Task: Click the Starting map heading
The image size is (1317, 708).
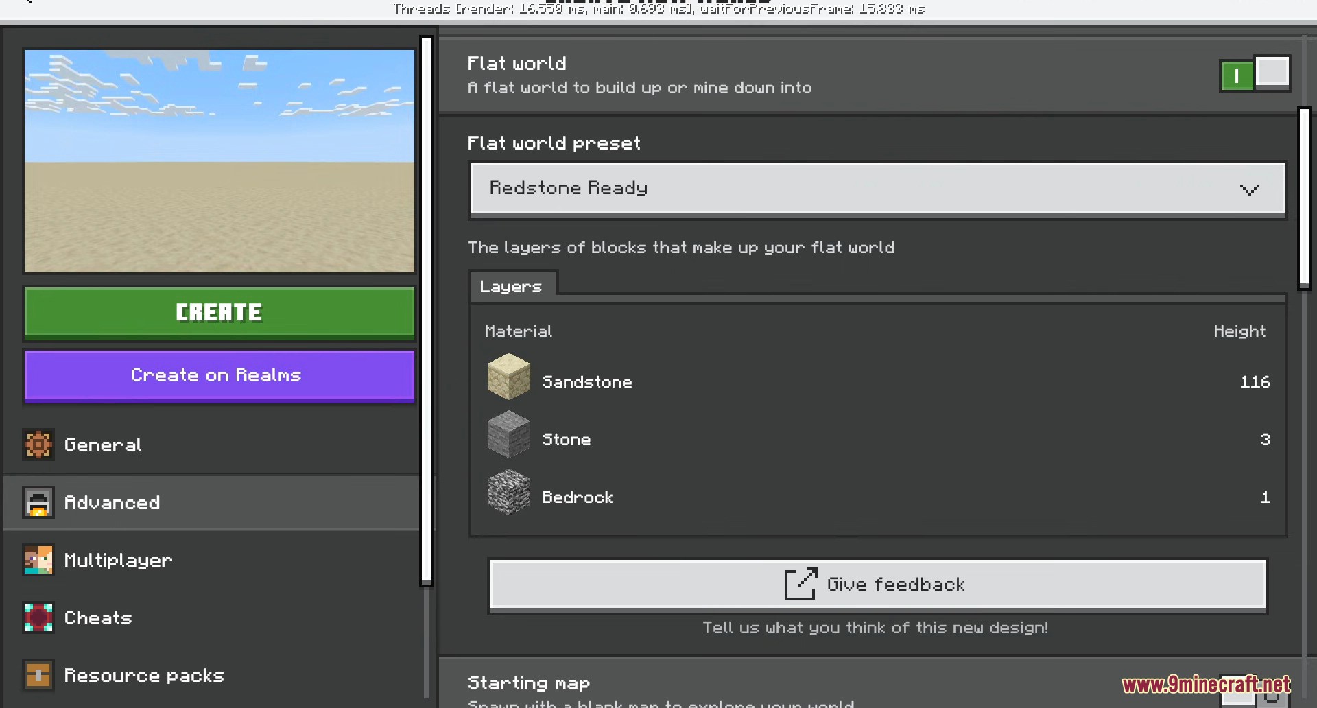Action: 529,683
